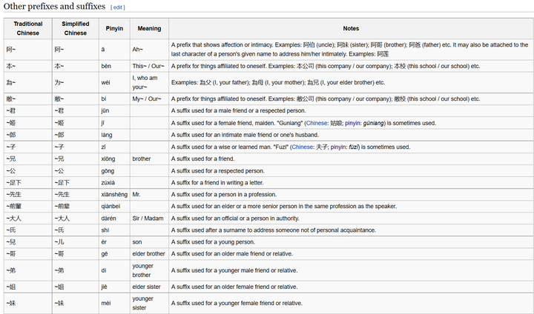Open the pinyin link in the 子 row
534x314 pixels.
coord(338,147)
